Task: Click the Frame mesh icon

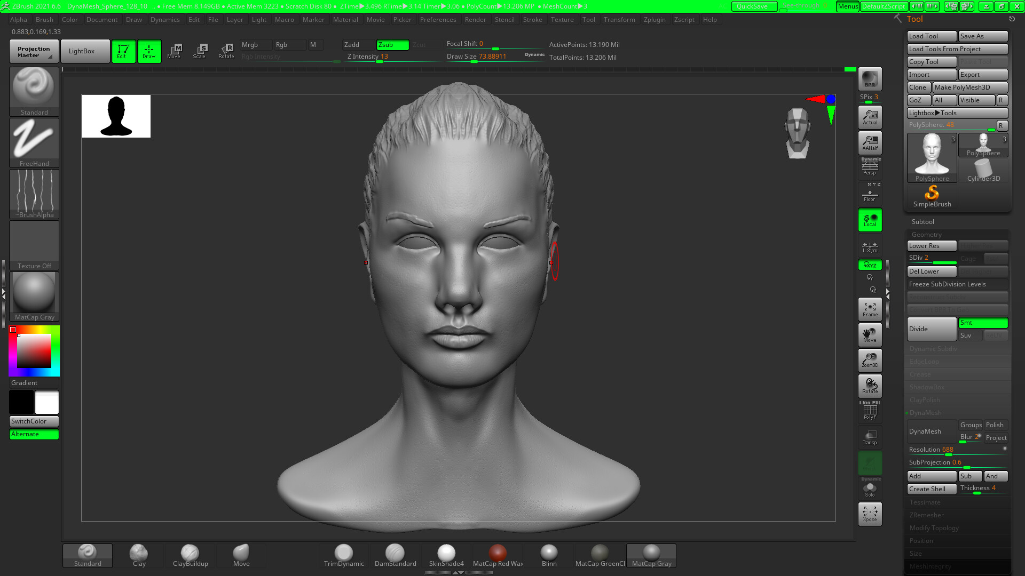Action: click(x=870, y=308)
